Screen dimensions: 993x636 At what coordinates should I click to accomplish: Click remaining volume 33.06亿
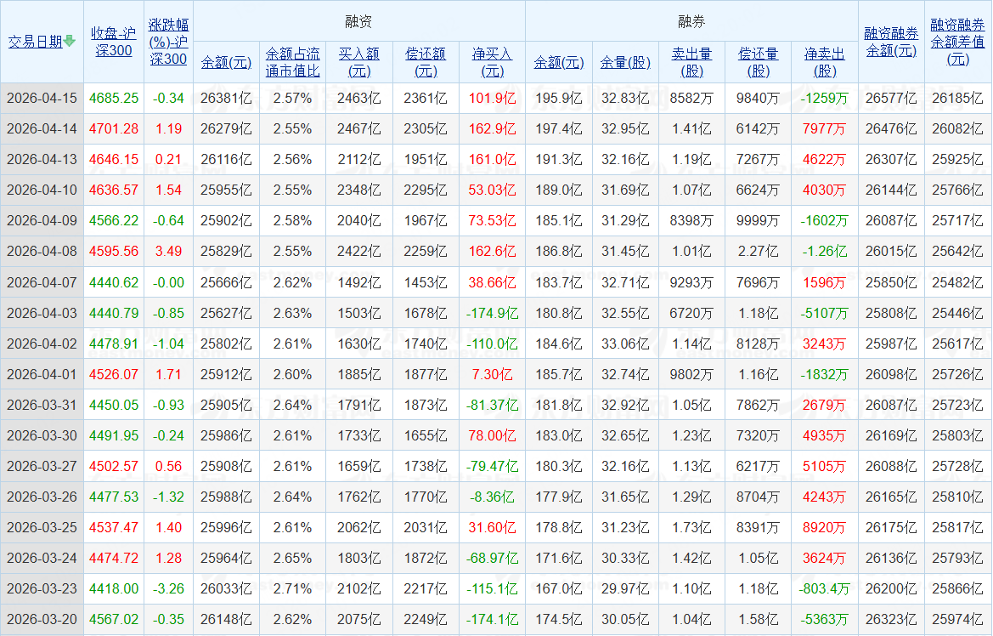click(625, 344)
